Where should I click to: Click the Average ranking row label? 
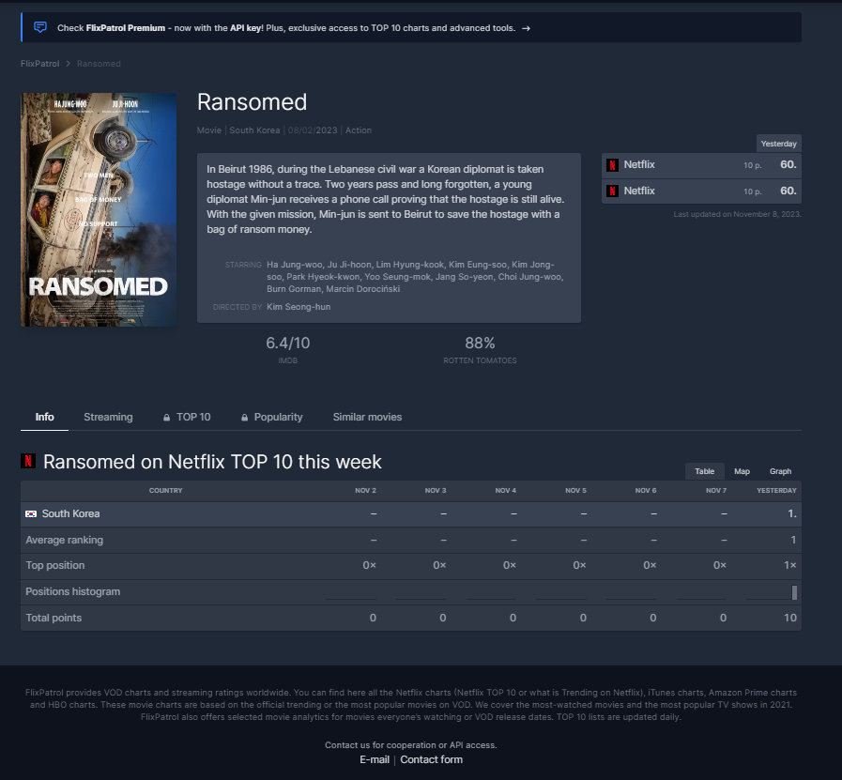tap(65, 540)
